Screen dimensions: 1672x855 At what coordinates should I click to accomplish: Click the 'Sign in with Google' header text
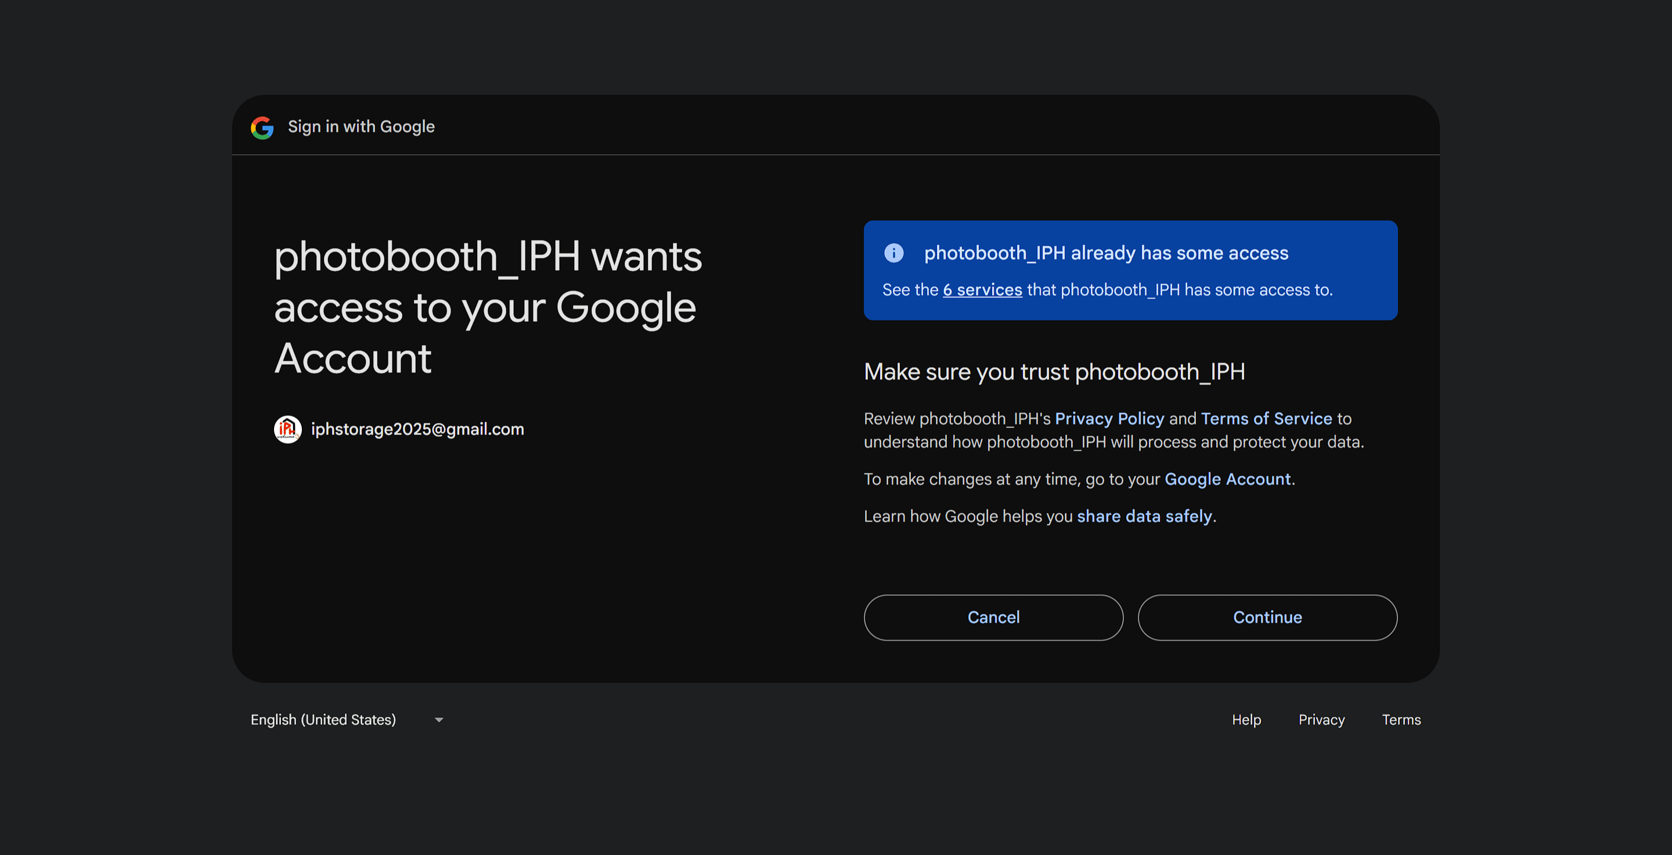coord(361,127)
